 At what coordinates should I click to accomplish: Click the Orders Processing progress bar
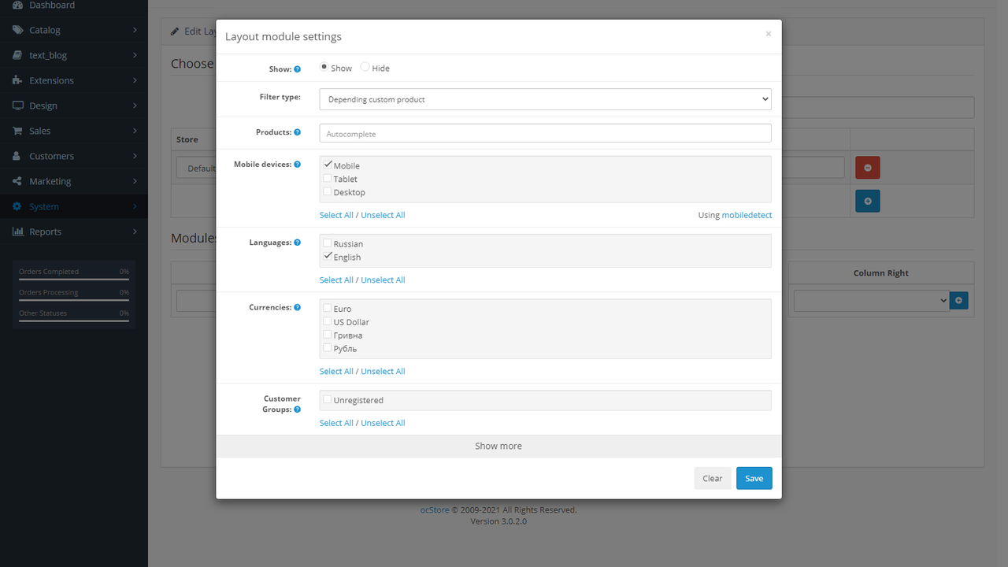click(74, 299)
